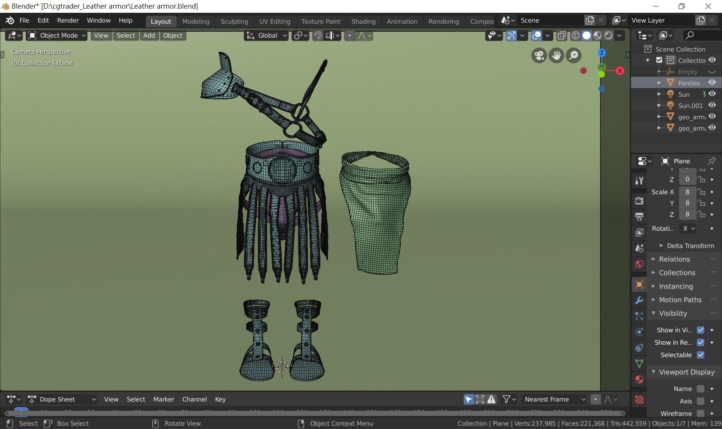722x429 pixels.
Task: Click the Blender logo menu icon
Action: [10, 20]
